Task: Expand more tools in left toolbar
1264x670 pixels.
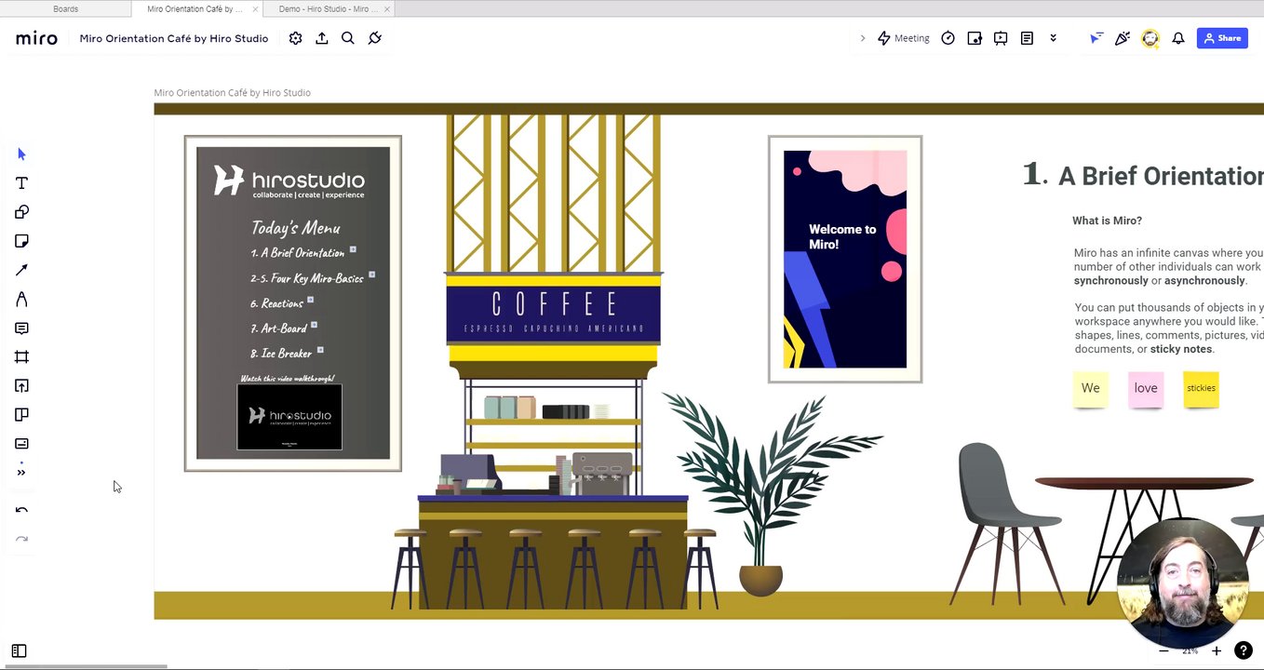Action: [21, 472]
